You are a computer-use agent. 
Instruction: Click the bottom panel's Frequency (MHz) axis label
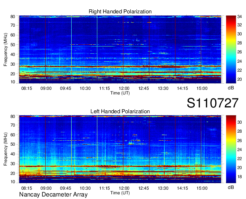point(5,149)
